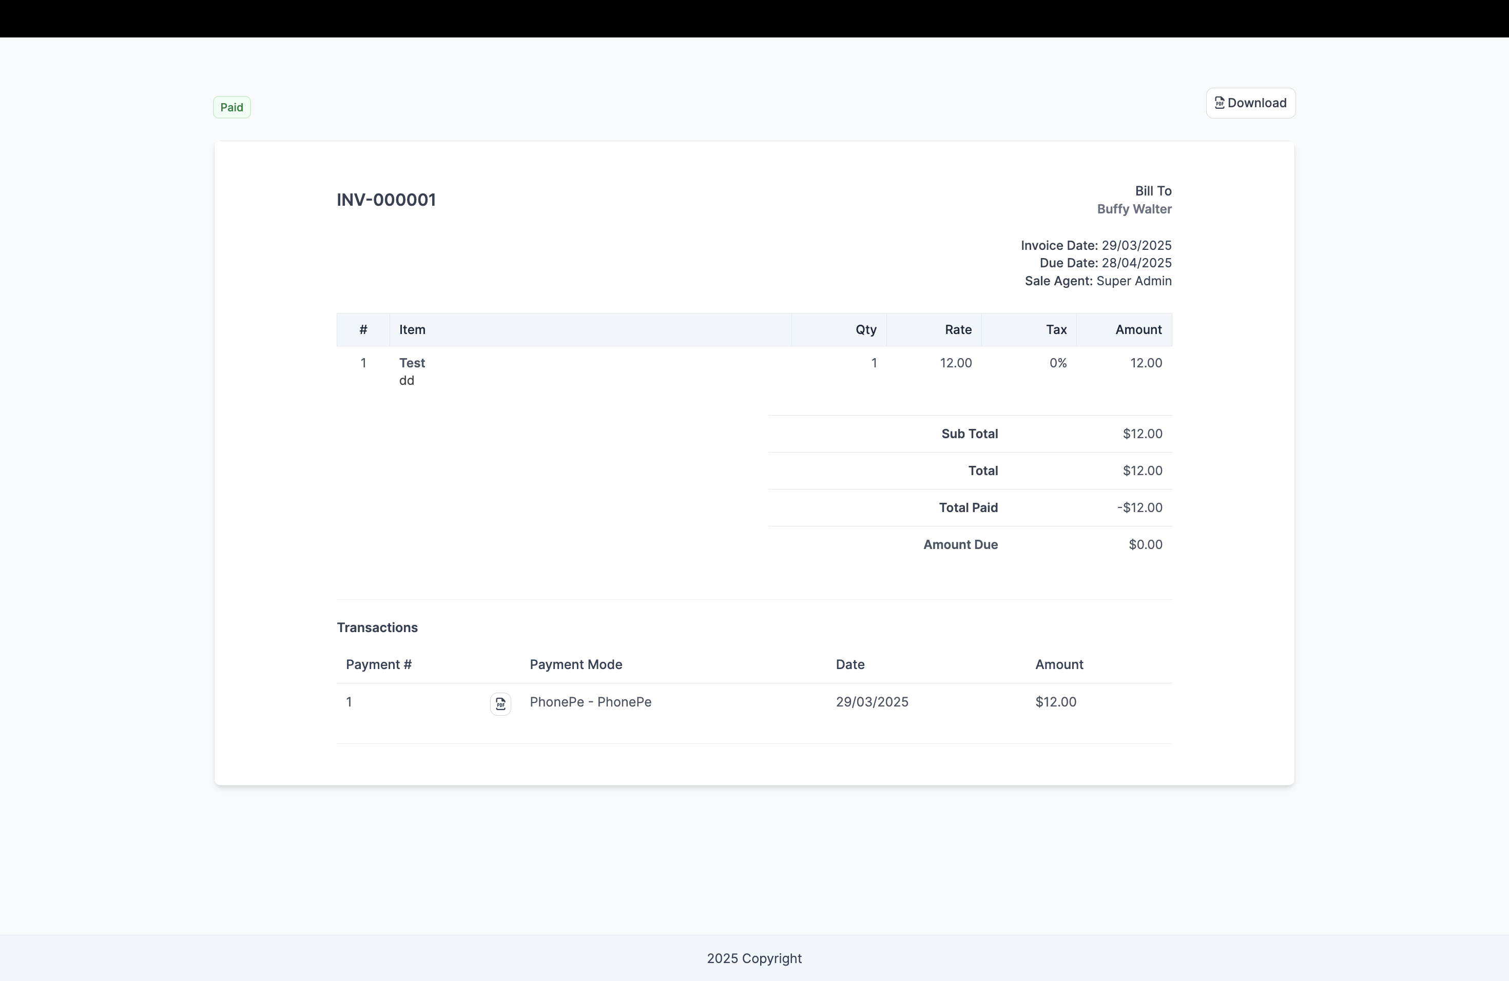Click the Buffy Walter customer name
This screenshot has width=1509, height=981.
(x=1134, y=208)
